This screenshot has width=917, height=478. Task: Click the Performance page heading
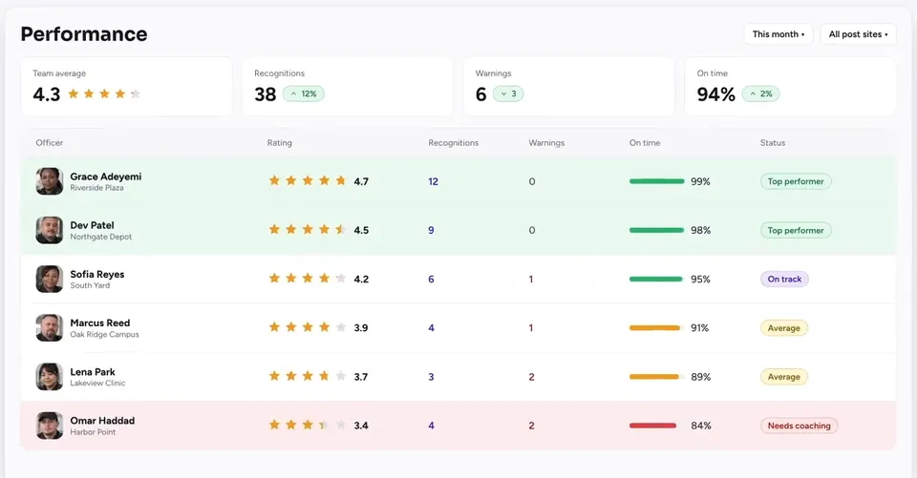[x=84, y=34]
